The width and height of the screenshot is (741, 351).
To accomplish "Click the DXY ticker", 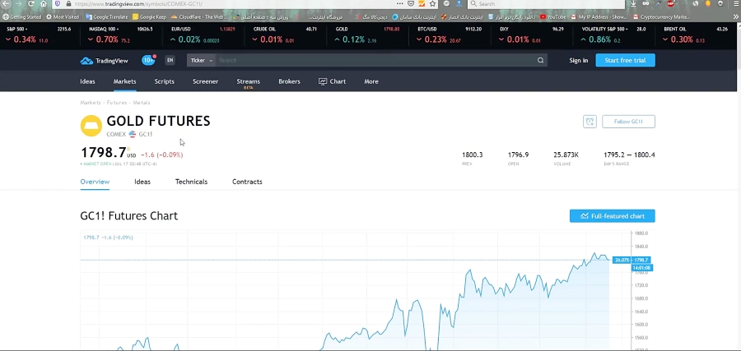I will [532, 35].
